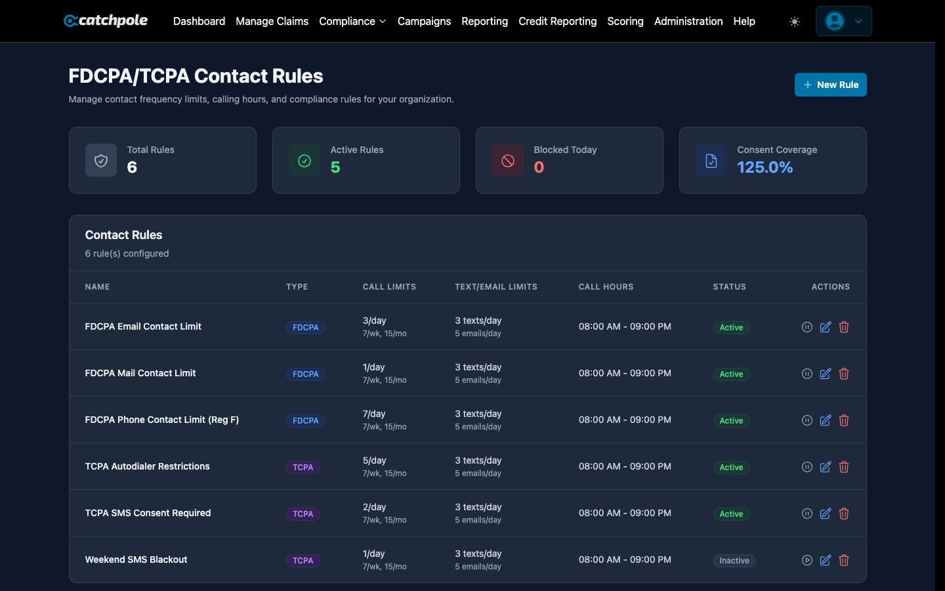The width and height of the screenshot is (945, 591).
Task: Edit the TCPA Autodialer Restrictions rule
Action: 825,466
